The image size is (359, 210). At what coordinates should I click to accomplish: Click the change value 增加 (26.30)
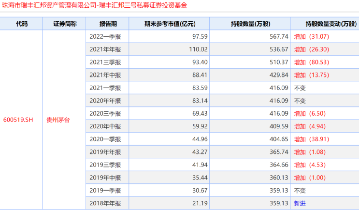point(312,49)
